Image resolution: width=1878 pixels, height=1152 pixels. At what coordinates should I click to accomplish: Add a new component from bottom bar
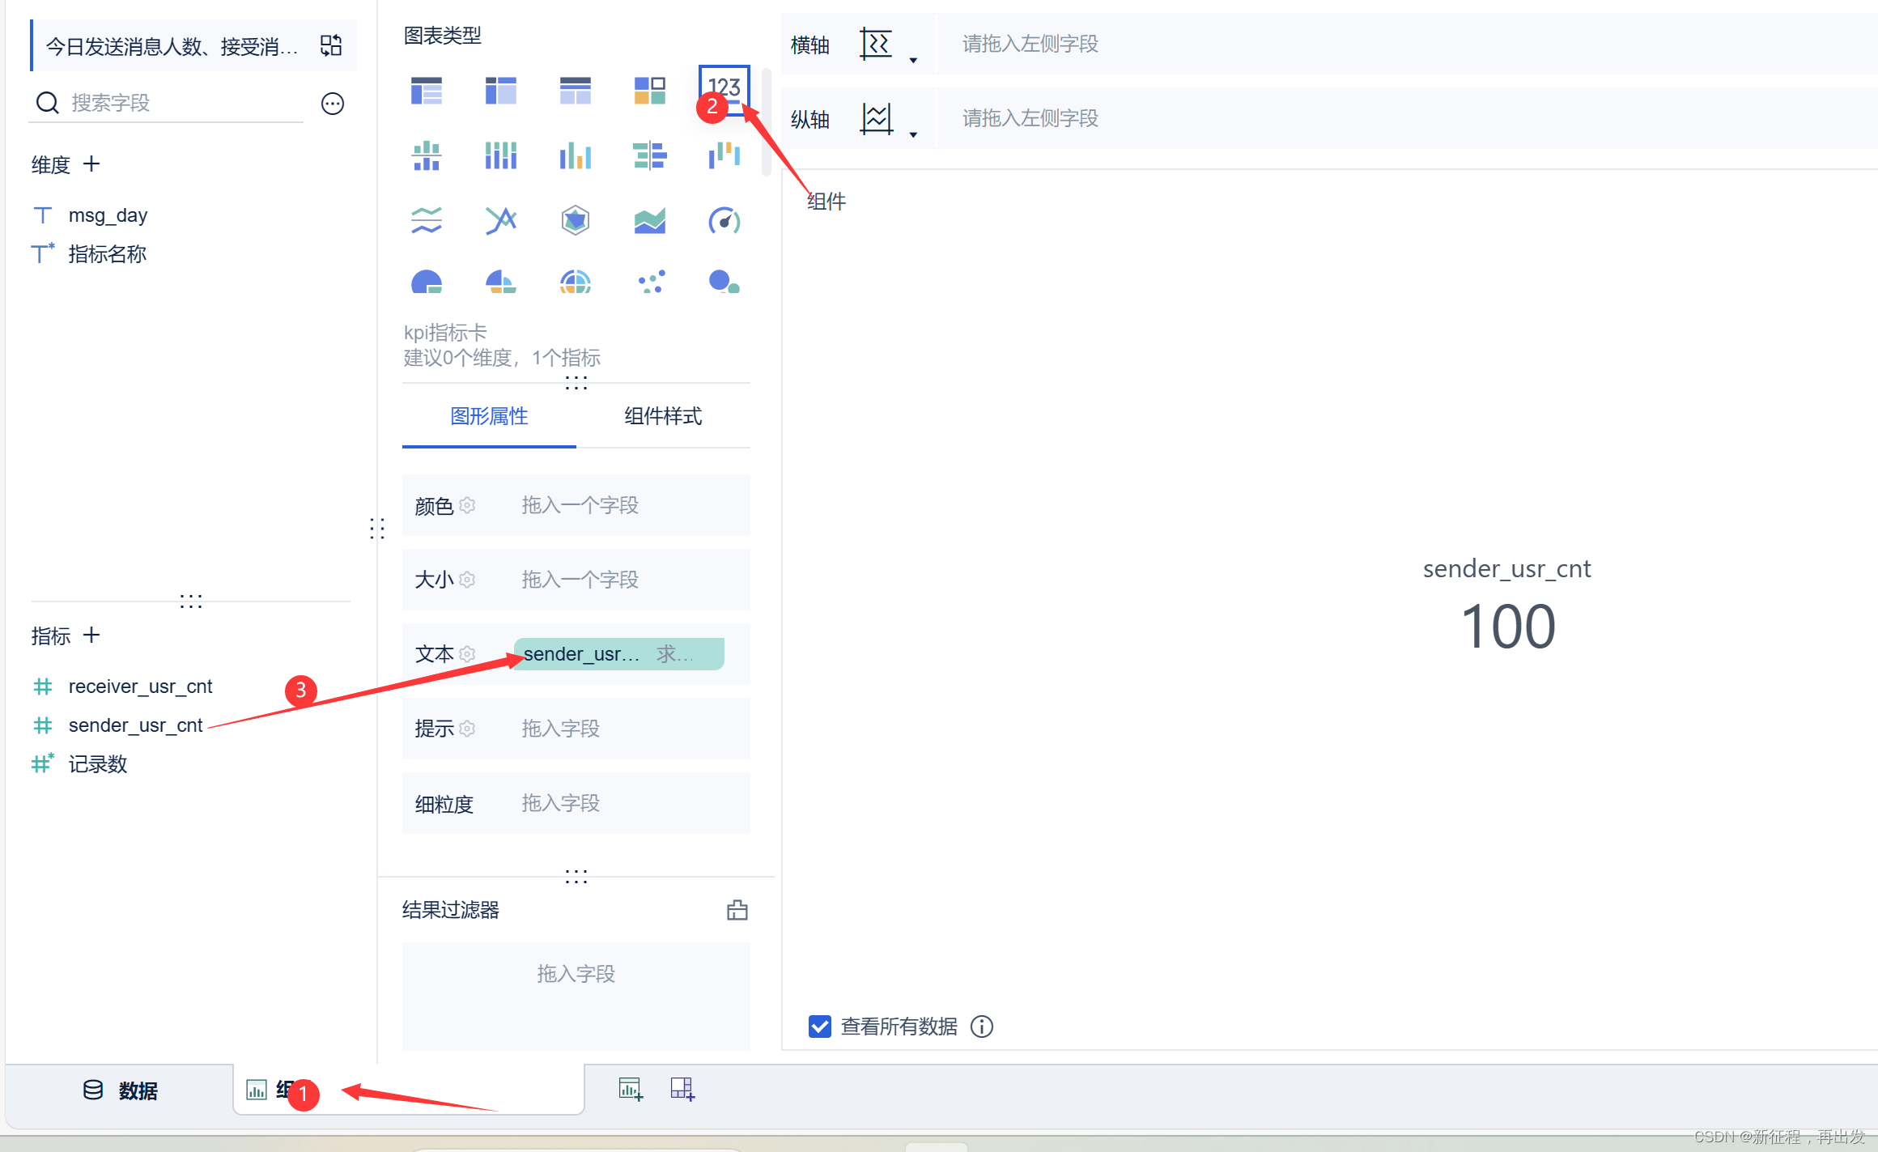(631, 1090)
